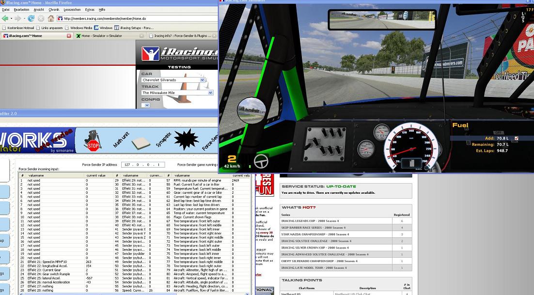
Task: Open the Chronik menu
Action: [54, 10]
